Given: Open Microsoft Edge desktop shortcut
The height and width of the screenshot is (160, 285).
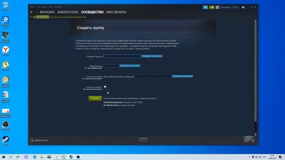Looking at the screenshot, I should (5, 22).
